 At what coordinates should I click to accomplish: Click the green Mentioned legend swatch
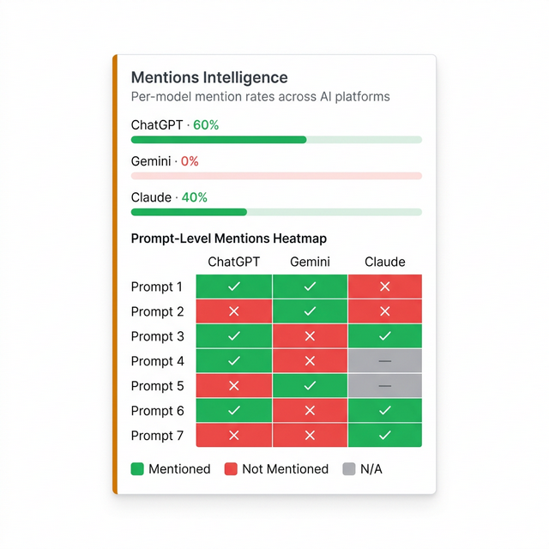click(137, 469)
